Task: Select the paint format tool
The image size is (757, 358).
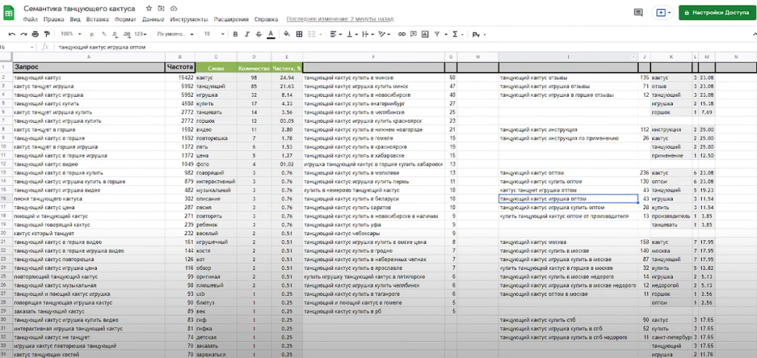Action: point(47,35)
